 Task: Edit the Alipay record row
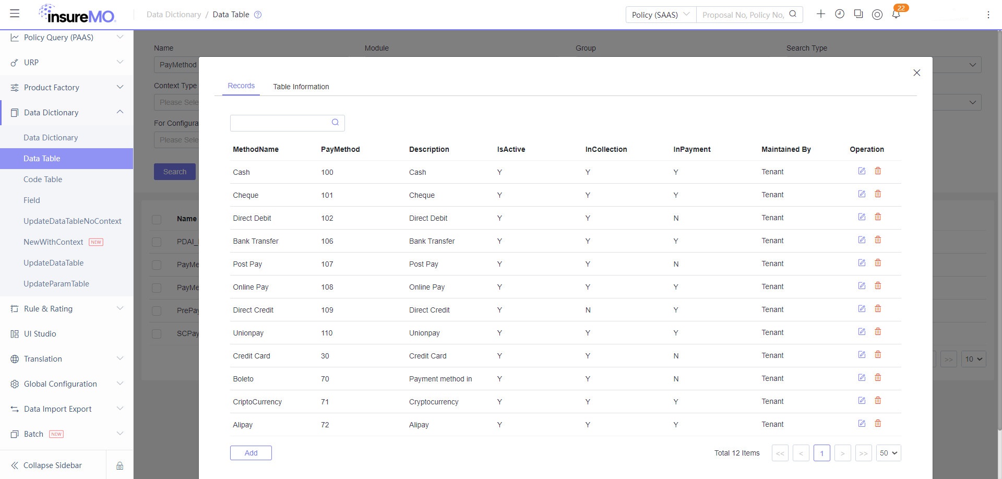862,424
